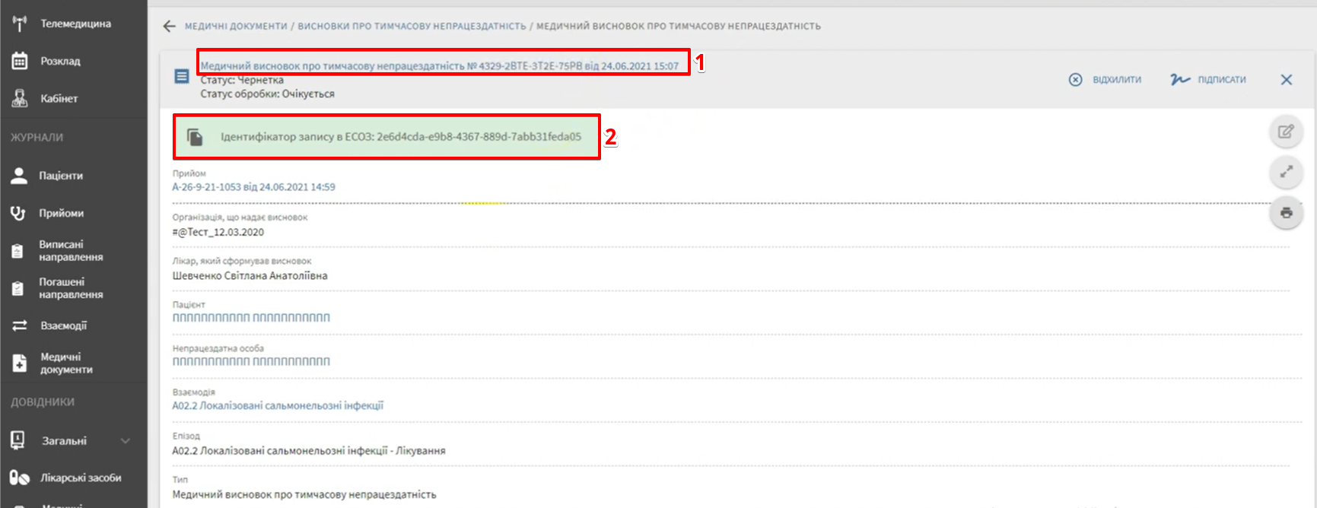Copy the ЕСОЗ record identifier icon
Viewport: 1317px width, 508px height.
point(196,137)
